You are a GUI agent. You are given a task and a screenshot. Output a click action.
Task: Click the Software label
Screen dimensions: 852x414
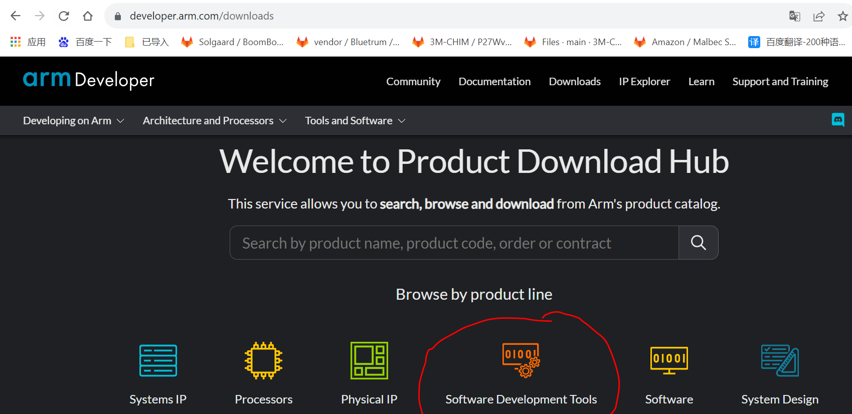coord(669,399)
